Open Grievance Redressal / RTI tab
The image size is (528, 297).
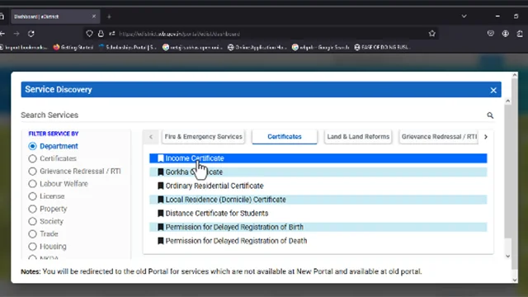[439, 137]
